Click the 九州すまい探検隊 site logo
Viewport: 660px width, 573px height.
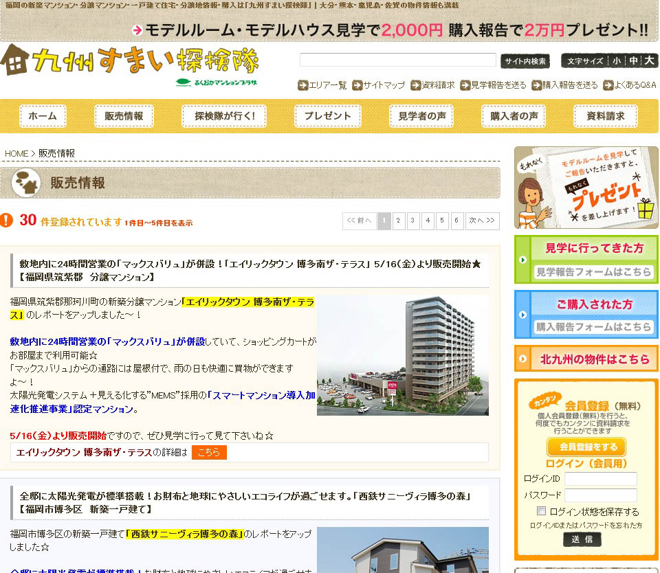pos(130,60)
